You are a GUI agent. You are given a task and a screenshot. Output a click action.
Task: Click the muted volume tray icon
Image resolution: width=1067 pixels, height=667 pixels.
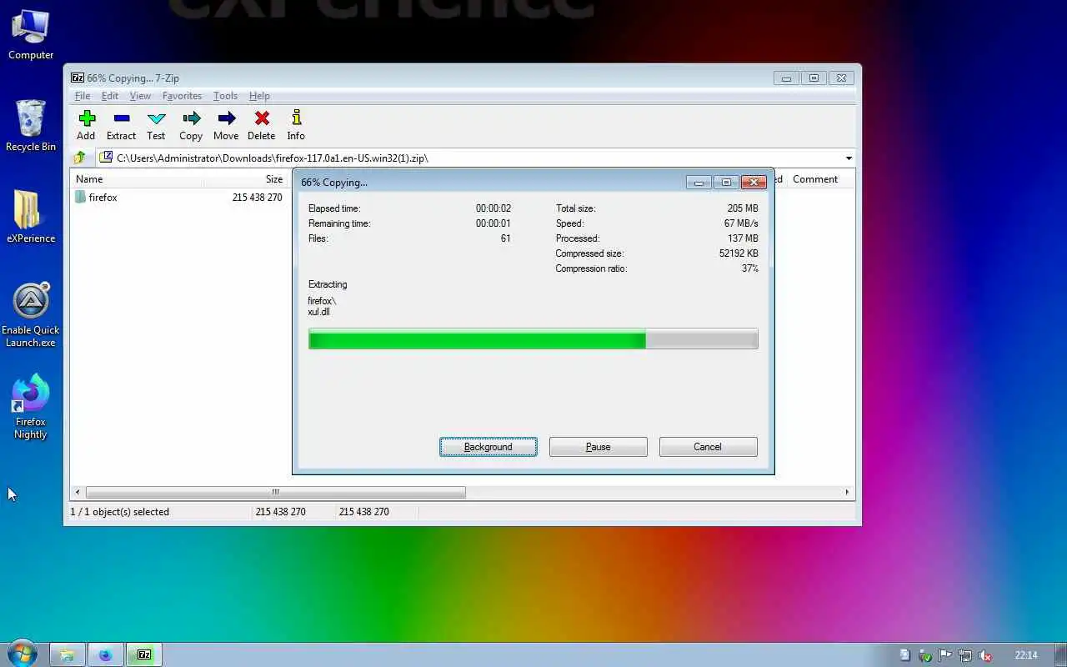point(985,655)
